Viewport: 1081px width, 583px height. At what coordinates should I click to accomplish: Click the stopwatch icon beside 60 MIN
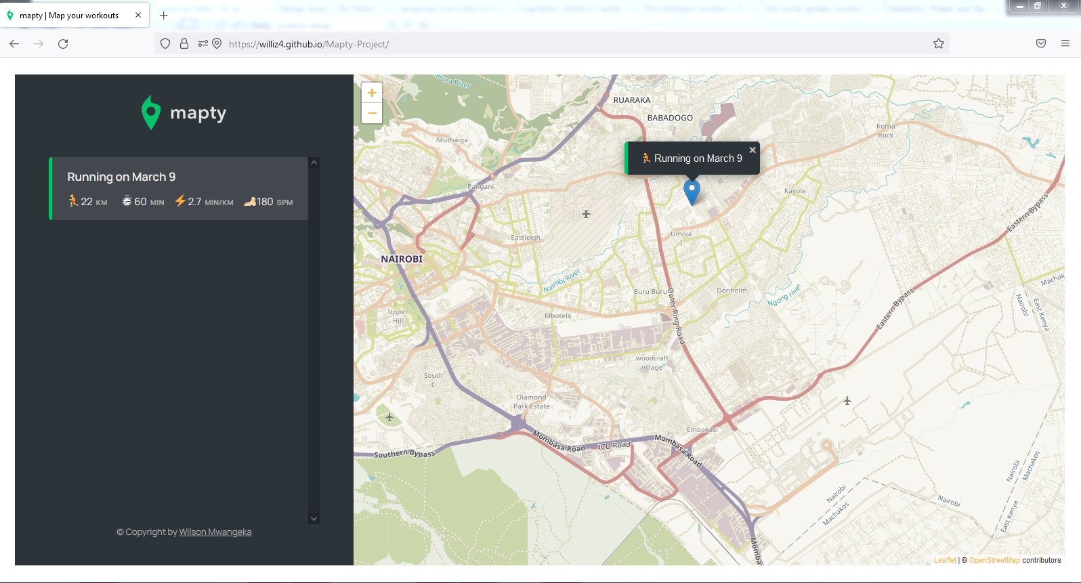point(127,201)
